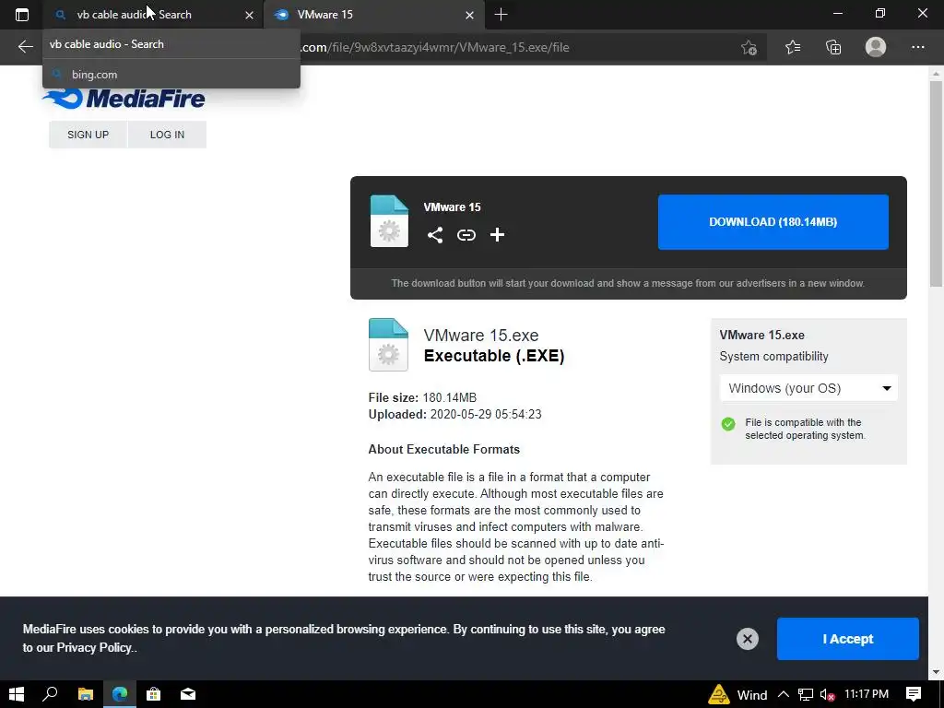The width and height of the screenshot is (944, 708).
Task: Open the notification center icon
Action: (914, 694)
